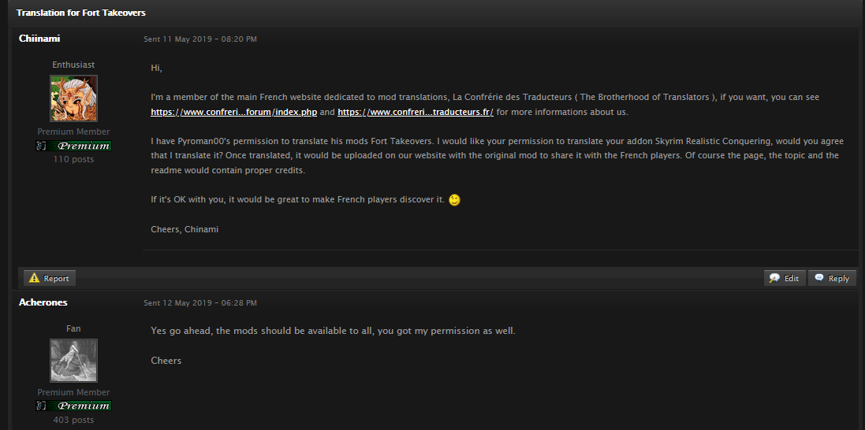865x430 pixels.
Task: Click the Premium badge under Acherones
Action: click(x=73, y=406)
